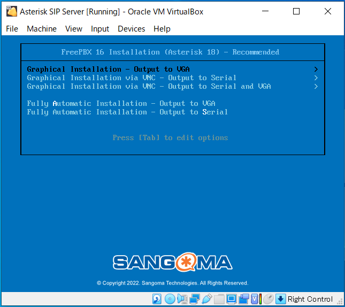Click the audio indicator icon
345x307 pixels.
tap(182, 299)
